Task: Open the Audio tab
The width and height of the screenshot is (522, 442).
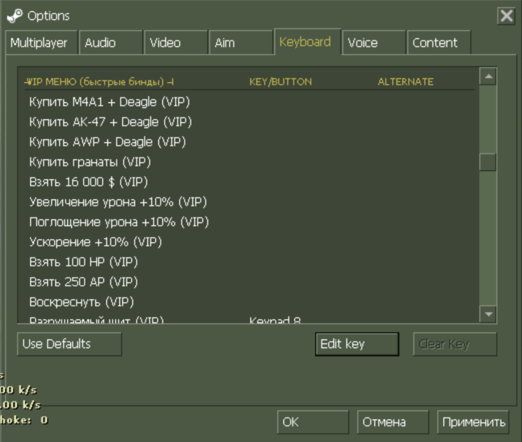Action: click(x=111, y=43)
